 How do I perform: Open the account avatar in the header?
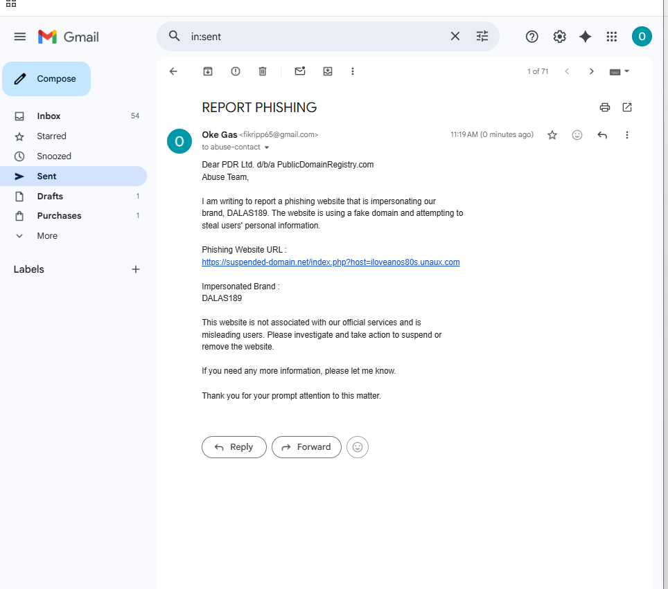642,37
